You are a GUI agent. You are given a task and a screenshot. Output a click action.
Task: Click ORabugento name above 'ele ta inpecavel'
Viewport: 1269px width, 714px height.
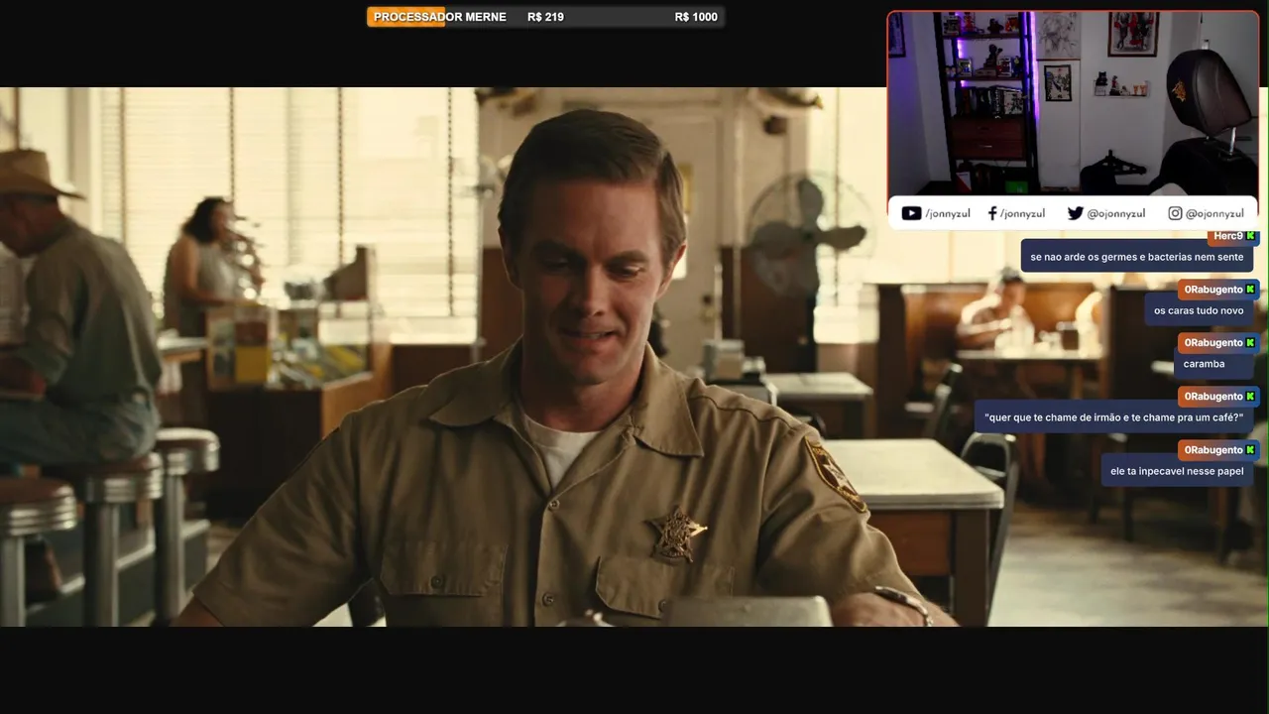[1213, 450]
